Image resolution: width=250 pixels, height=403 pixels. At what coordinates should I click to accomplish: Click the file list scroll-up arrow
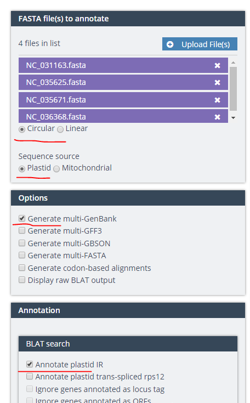pos(234,63)
